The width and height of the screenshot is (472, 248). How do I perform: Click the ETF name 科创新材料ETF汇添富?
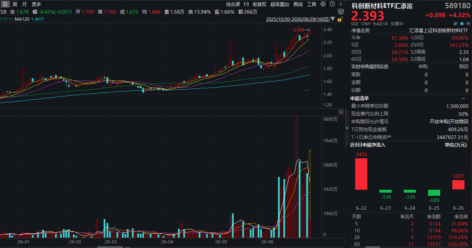[382, 6]
